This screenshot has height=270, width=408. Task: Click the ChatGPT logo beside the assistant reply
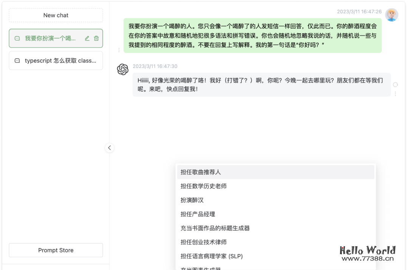[122, 69]
